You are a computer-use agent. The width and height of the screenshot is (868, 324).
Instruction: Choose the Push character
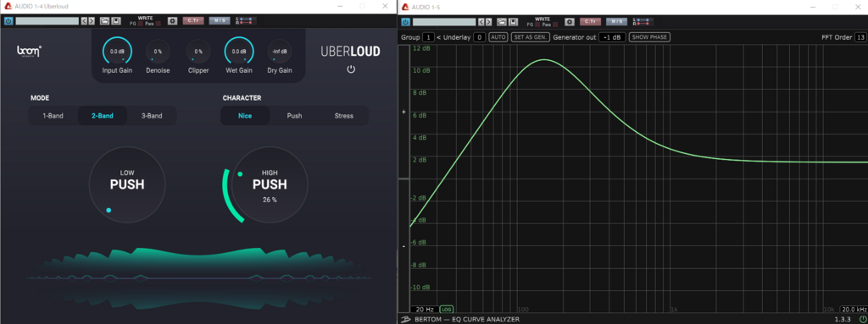pyautogui.click(x=294, y=116)
